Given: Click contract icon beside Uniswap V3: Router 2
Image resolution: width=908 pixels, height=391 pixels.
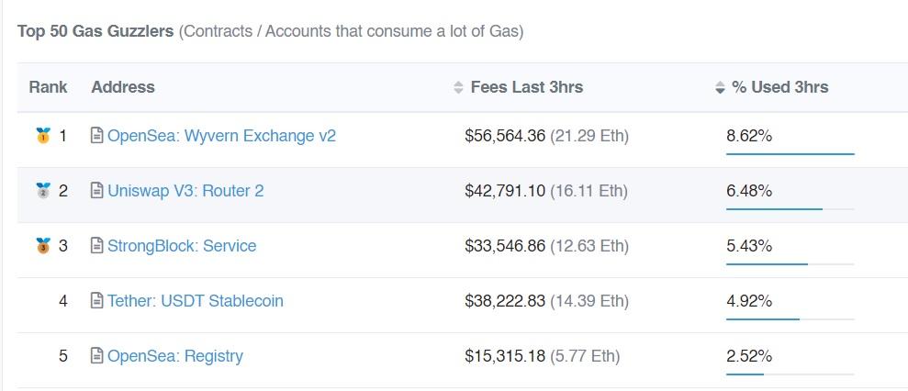Looking at the screenshot, I should 96,191.
